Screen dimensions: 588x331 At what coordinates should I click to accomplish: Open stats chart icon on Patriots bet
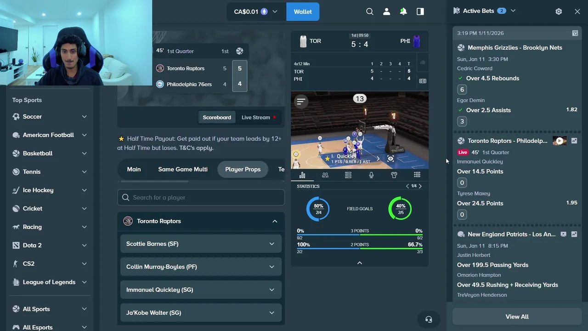point(574,234)
